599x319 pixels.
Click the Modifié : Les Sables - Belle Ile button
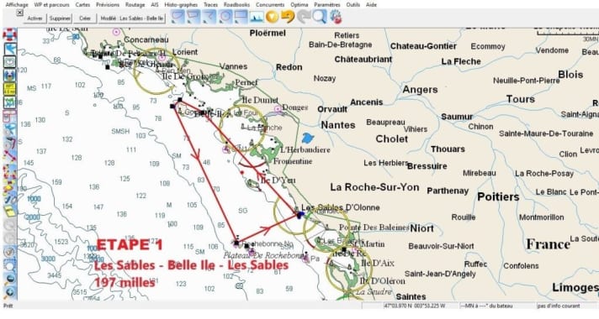(x=131, y=18)
